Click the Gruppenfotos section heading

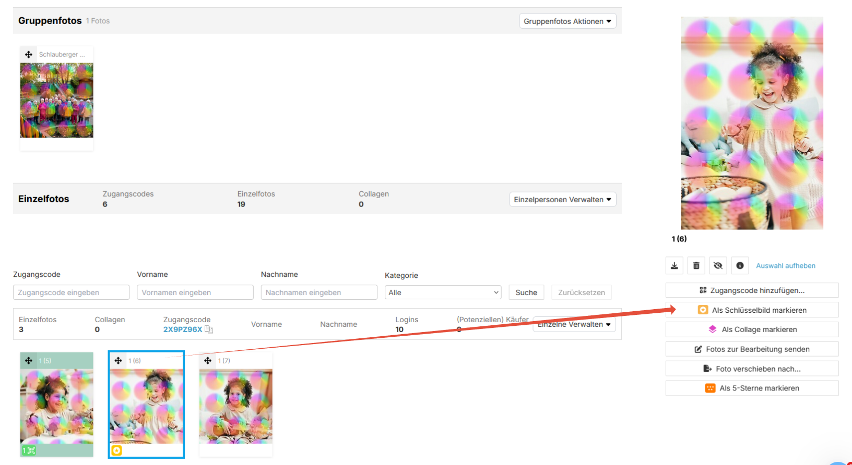click(x=50, y=21)
